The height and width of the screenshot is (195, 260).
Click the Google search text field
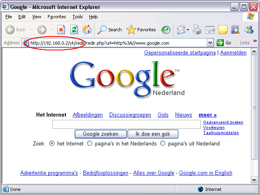point(126,124)
